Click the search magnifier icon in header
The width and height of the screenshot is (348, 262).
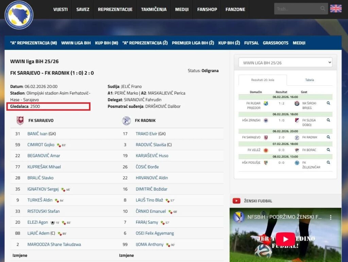point(323,8)
